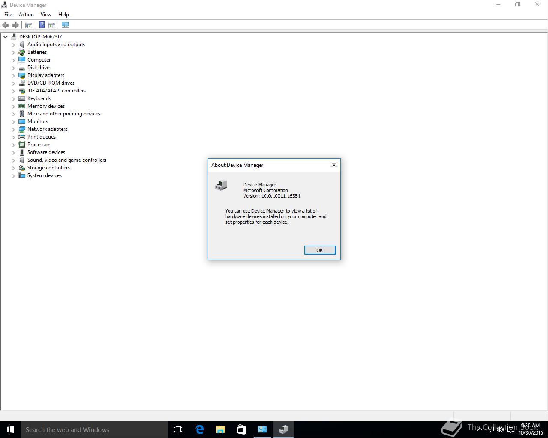The image size is (548, 438).
Task: Open the Action Center notification icon
Action: 511,429
